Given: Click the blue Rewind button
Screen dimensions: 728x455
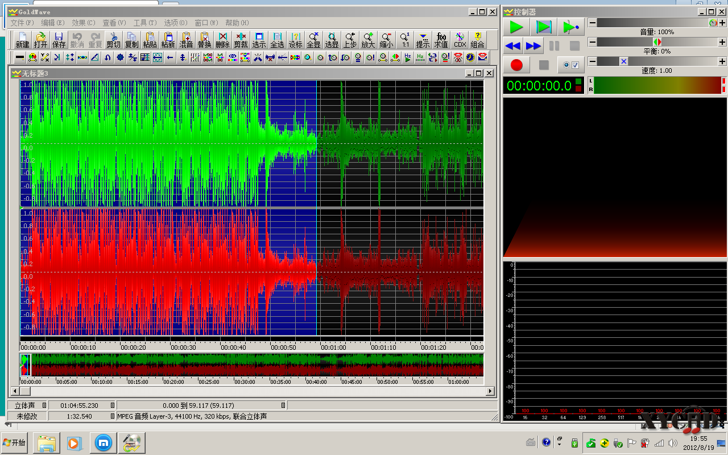Looking at the screenshot, I should tap(513, 46).
